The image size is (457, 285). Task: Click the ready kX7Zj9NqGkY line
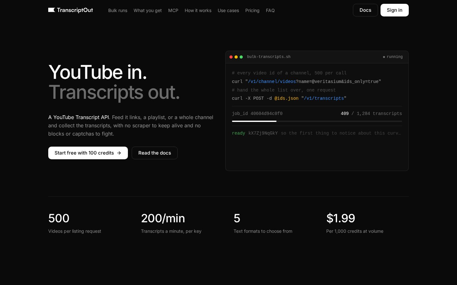(x=317, y=133)
